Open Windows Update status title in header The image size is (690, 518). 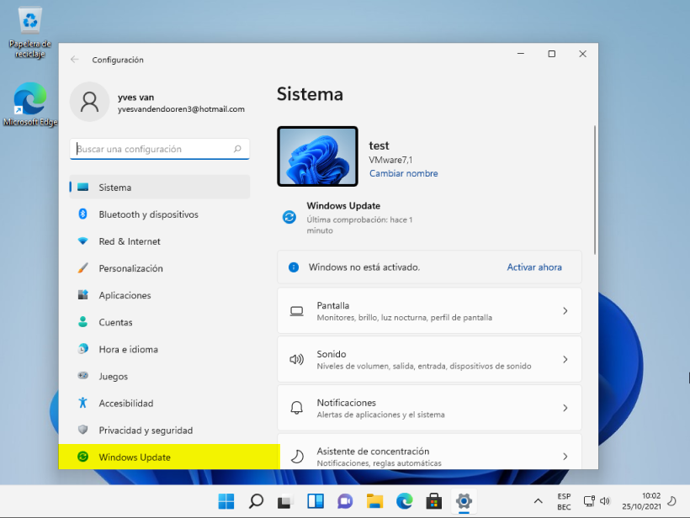click(x=343, y=206)
